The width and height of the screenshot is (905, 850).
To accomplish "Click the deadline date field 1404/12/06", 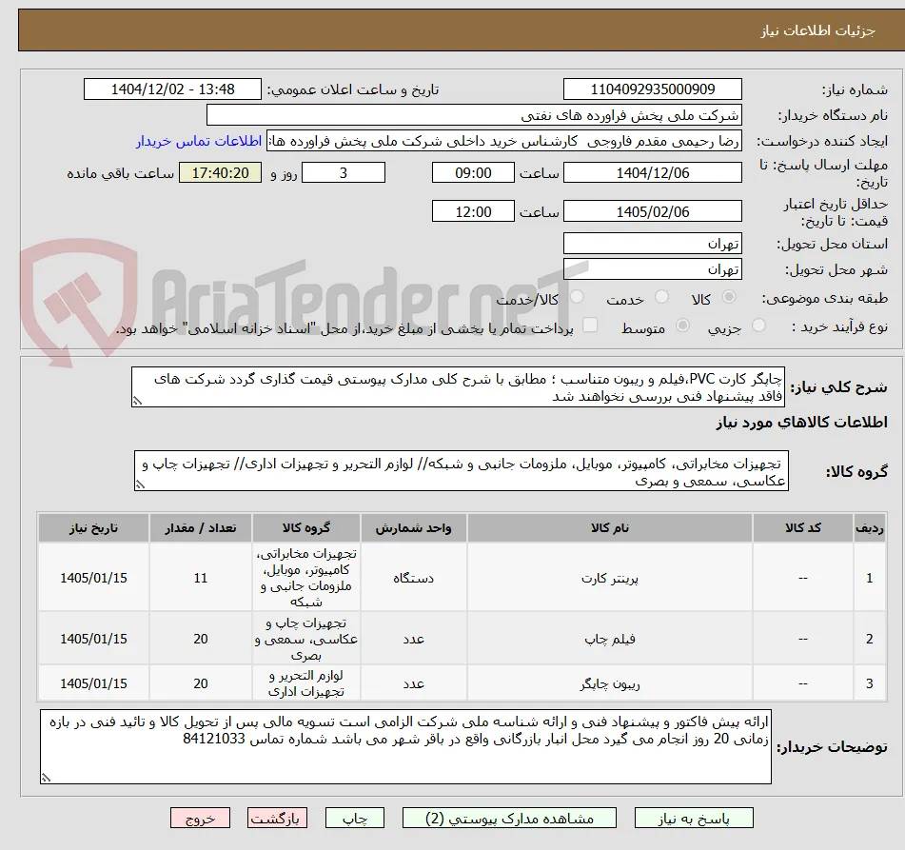I will click(652, 172).
